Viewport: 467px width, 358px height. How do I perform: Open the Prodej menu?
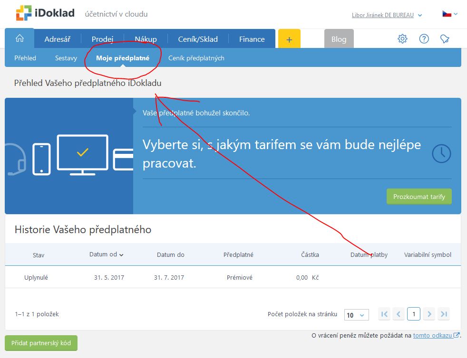tap(102, 39)
